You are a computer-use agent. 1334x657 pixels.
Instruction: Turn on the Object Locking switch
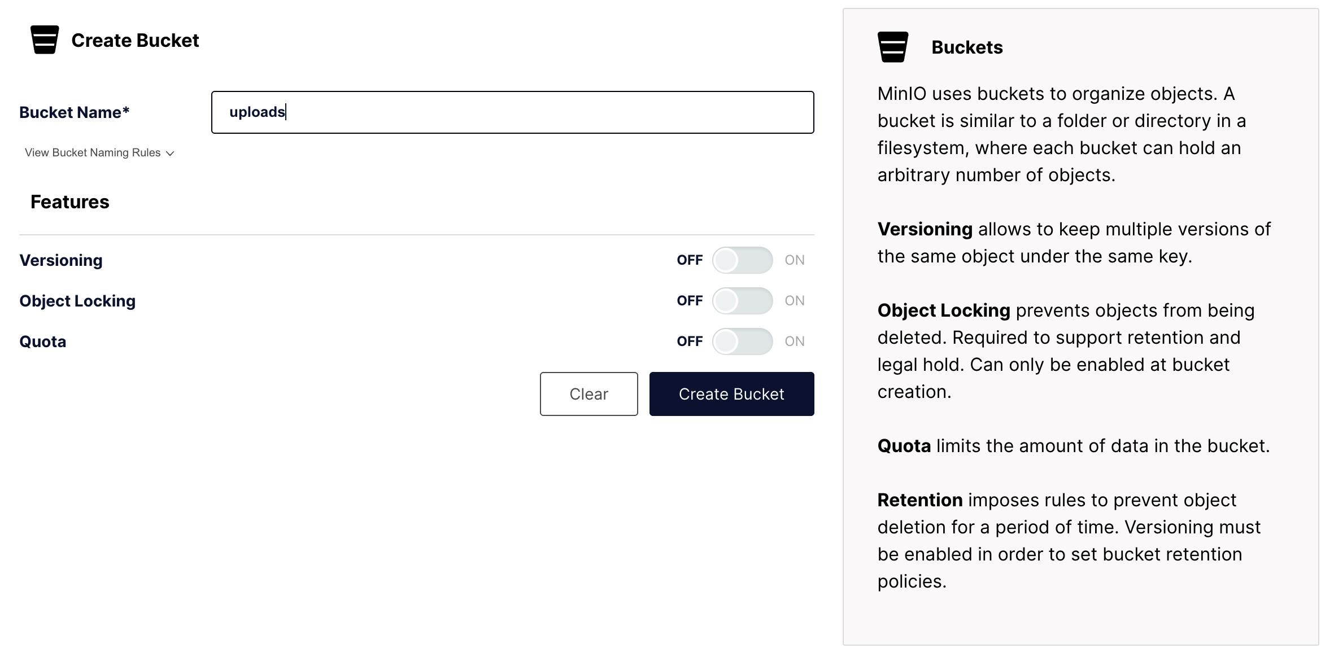[x=742, y=301]
